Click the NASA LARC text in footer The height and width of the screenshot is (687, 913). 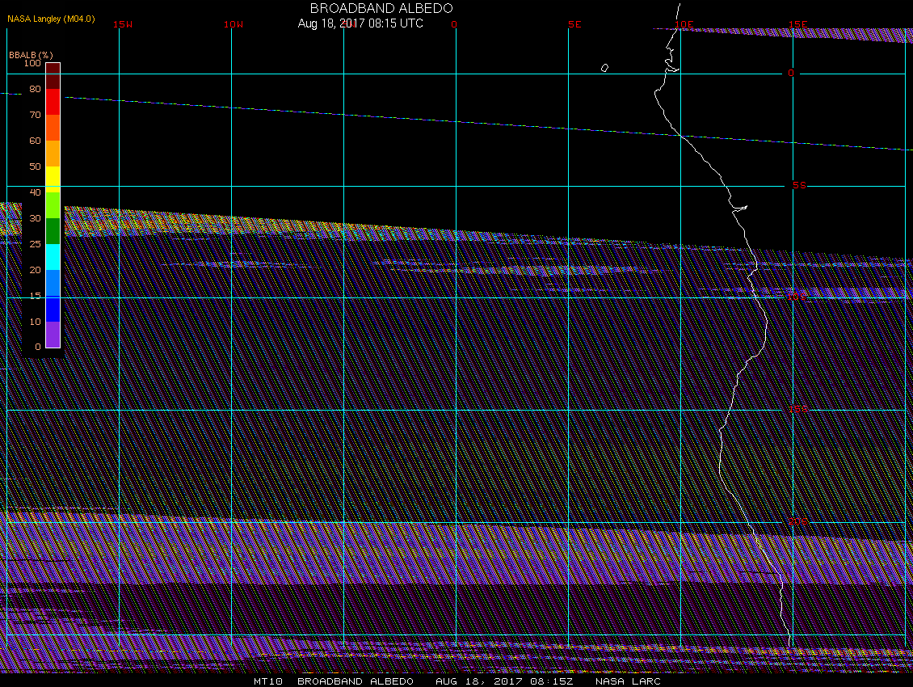click(628, 681)
